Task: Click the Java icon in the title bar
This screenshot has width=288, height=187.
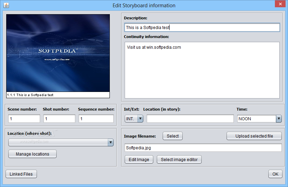Action: tap(6, 5)
